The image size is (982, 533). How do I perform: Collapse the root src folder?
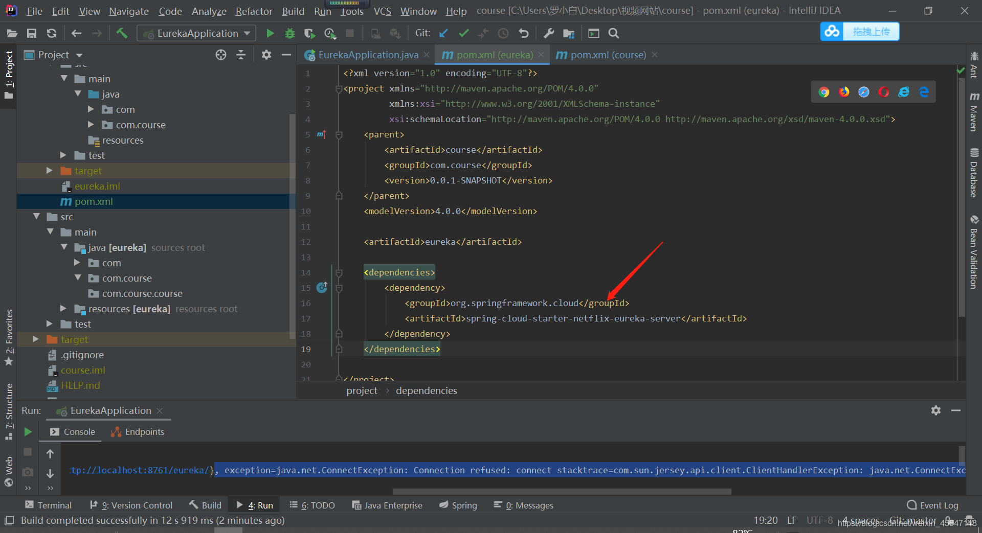click(36, 217)
